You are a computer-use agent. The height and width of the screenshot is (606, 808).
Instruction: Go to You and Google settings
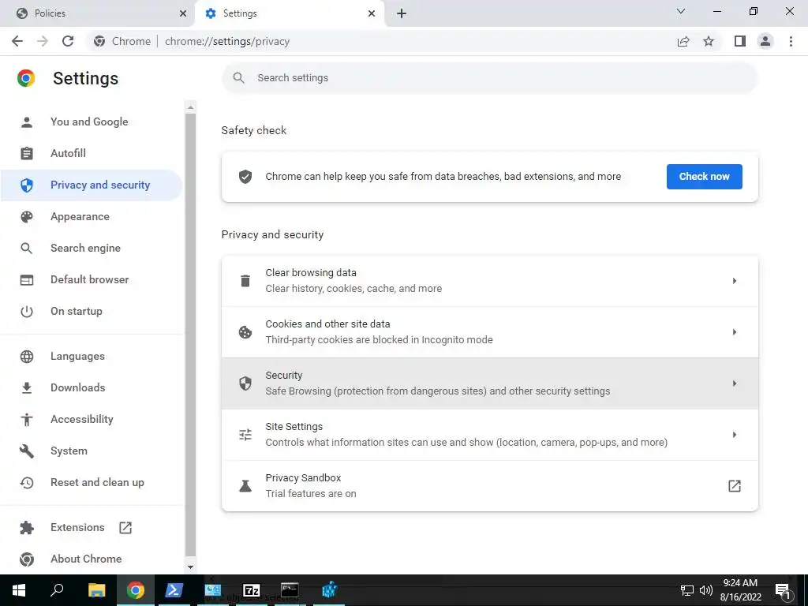[x=91, y=122]
